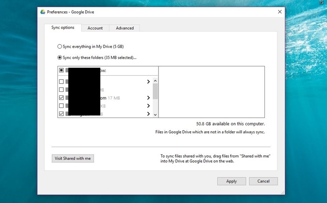The image size is (327, 203).
Task: Click the Google Drive logo in title bar
Action: pos(43,12)
